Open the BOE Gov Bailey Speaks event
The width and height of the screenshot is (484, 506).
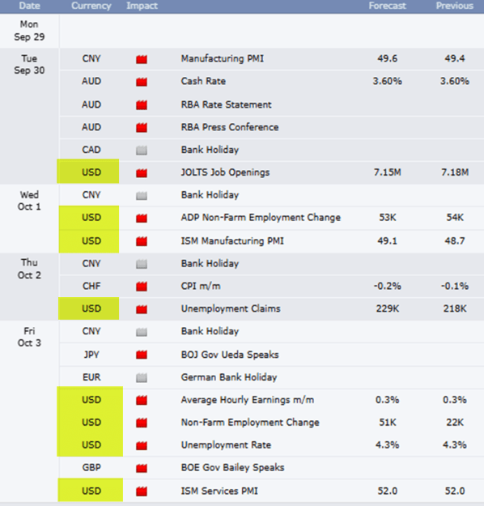coord(232,467)
